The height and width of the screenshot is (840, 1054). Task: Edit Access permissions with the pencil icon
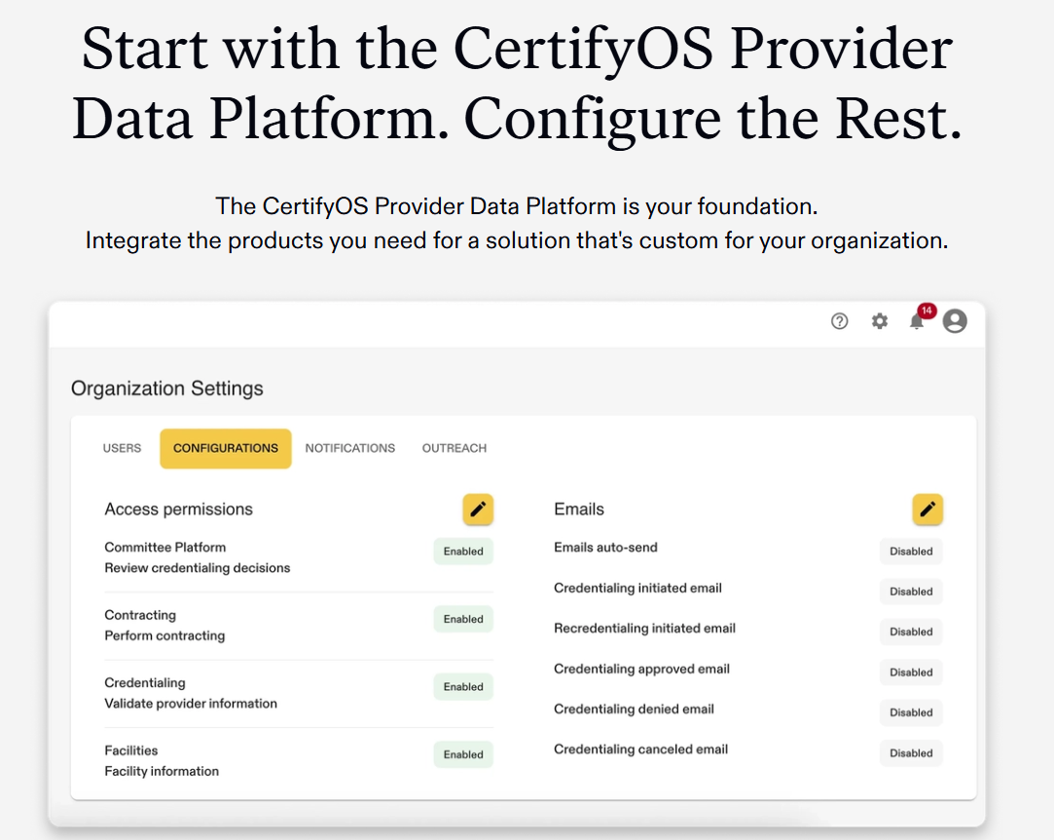(478, 509)
